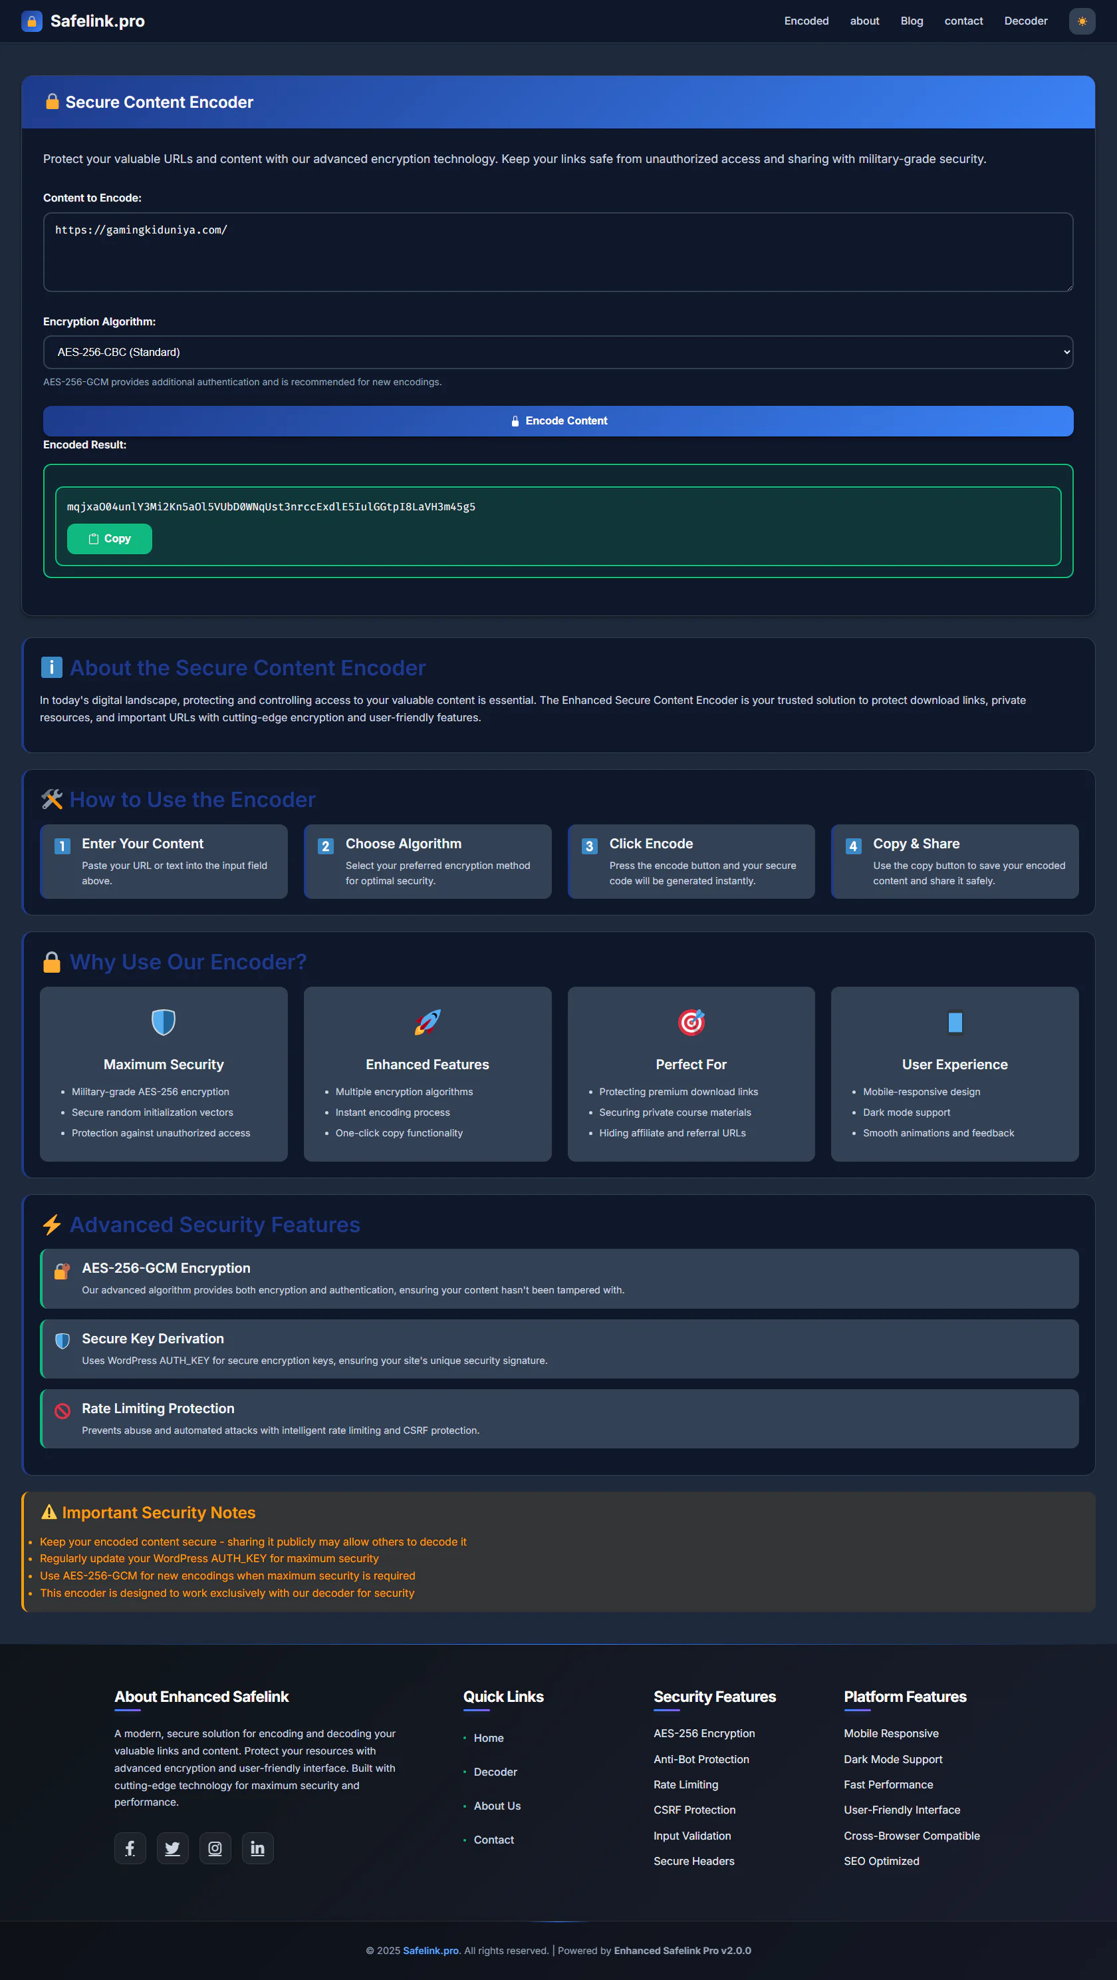
Task: Click the Safelink.pro lock logo icon
Action: point(31,21)
